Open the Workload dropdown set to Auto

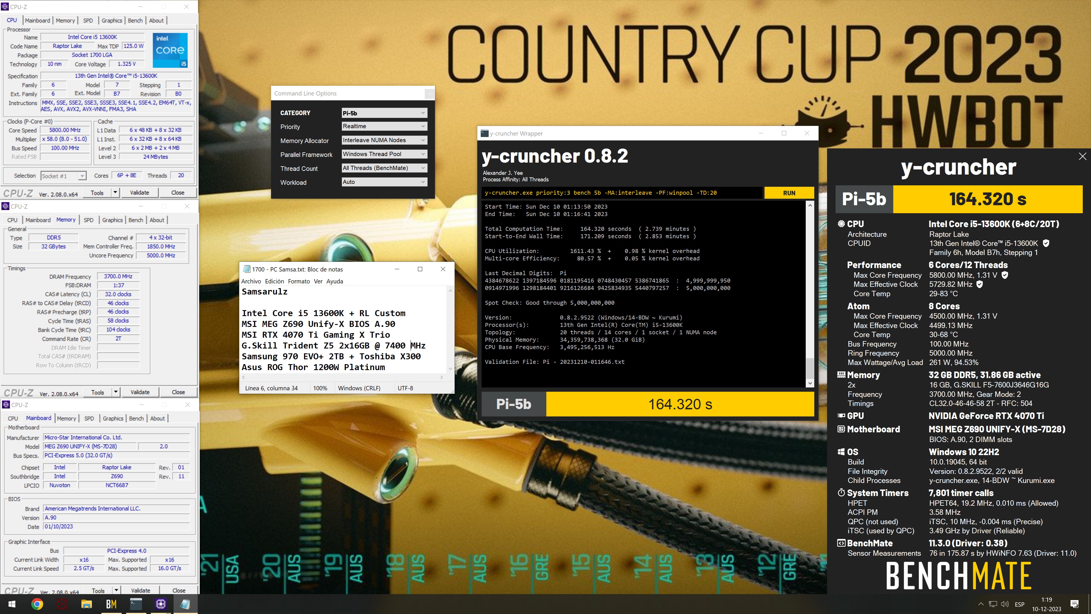coord(384,182)
